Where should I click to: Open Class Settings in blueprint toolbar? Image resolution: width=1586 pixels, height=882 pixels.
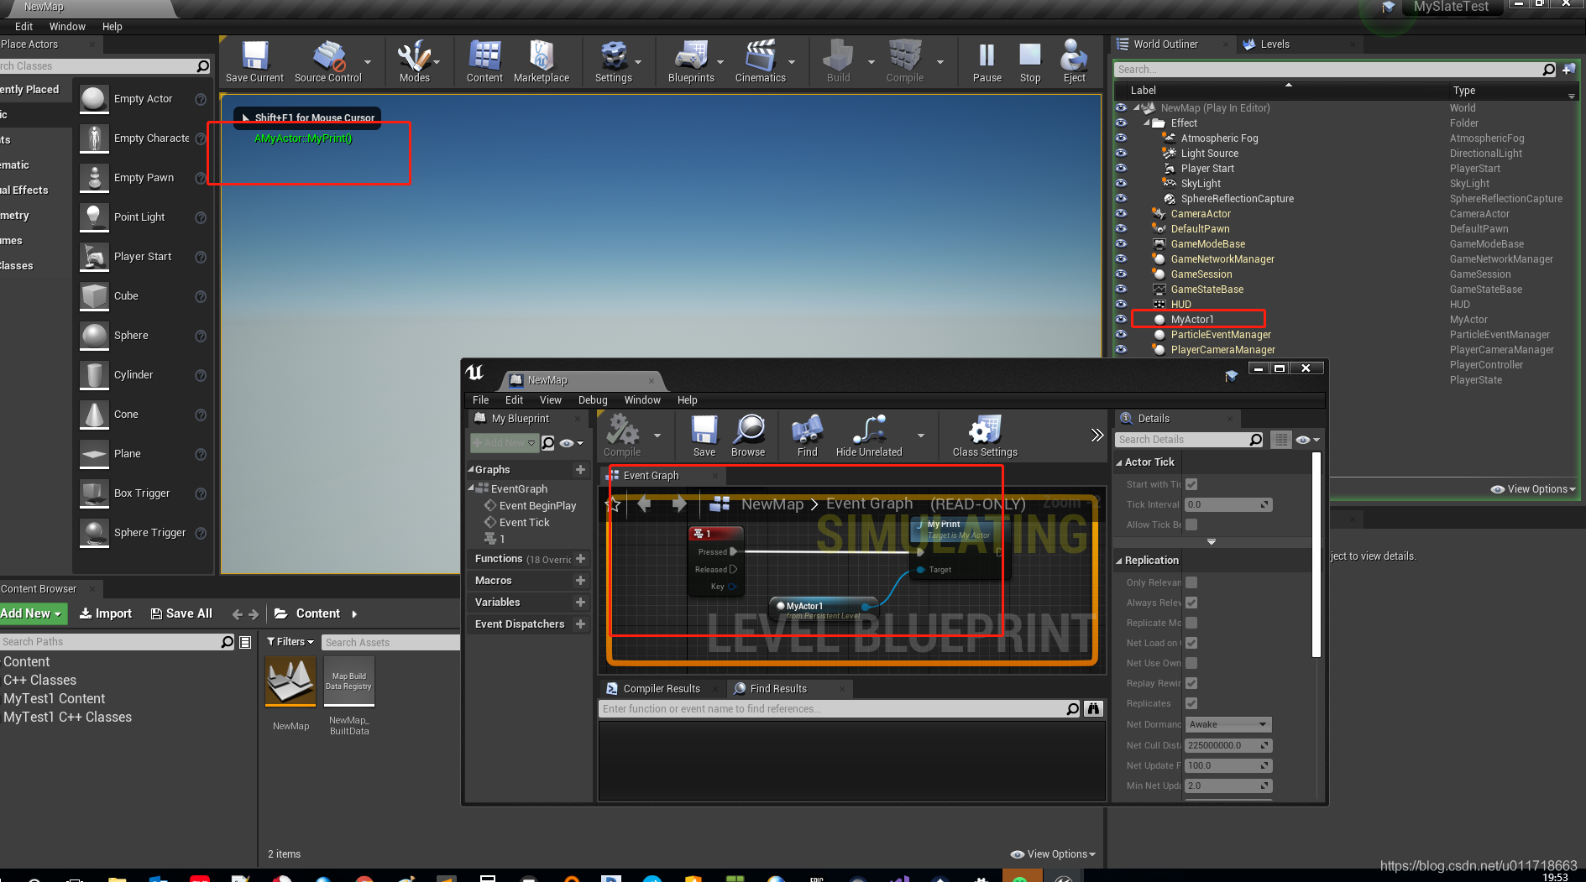click(x=985, y=436)
